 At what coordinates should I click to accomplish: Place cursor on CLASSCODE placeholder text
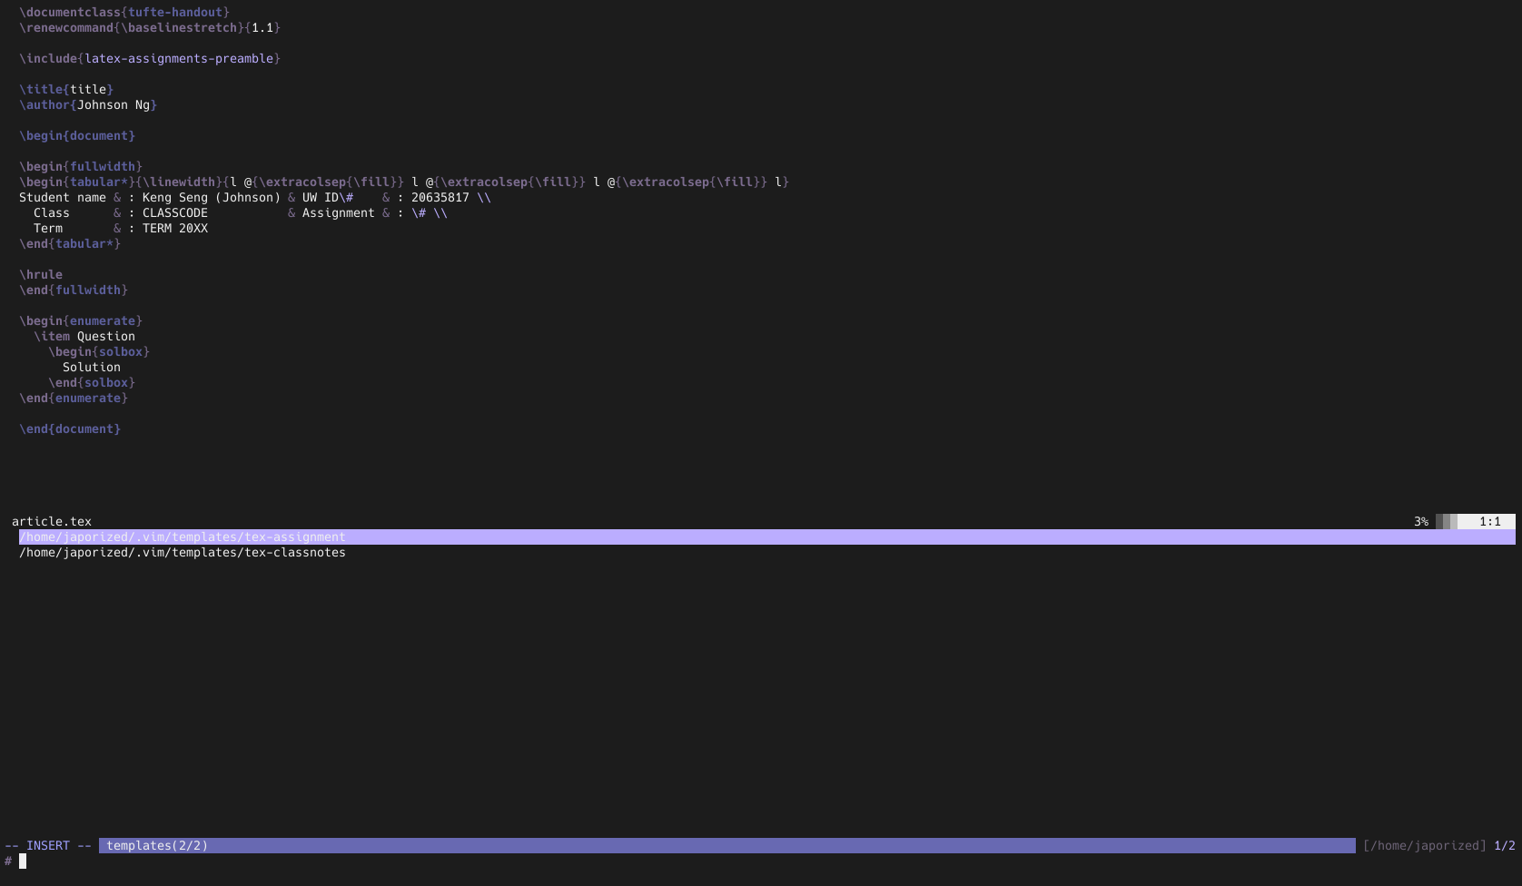175,213
